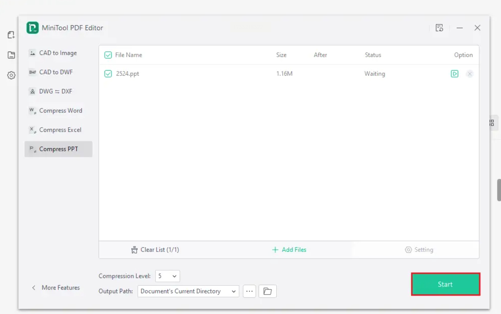The width and height of the screenshot is (501, 314).
Task: Click the vertical scrollbar on right edge
Action: coord(499,190)
